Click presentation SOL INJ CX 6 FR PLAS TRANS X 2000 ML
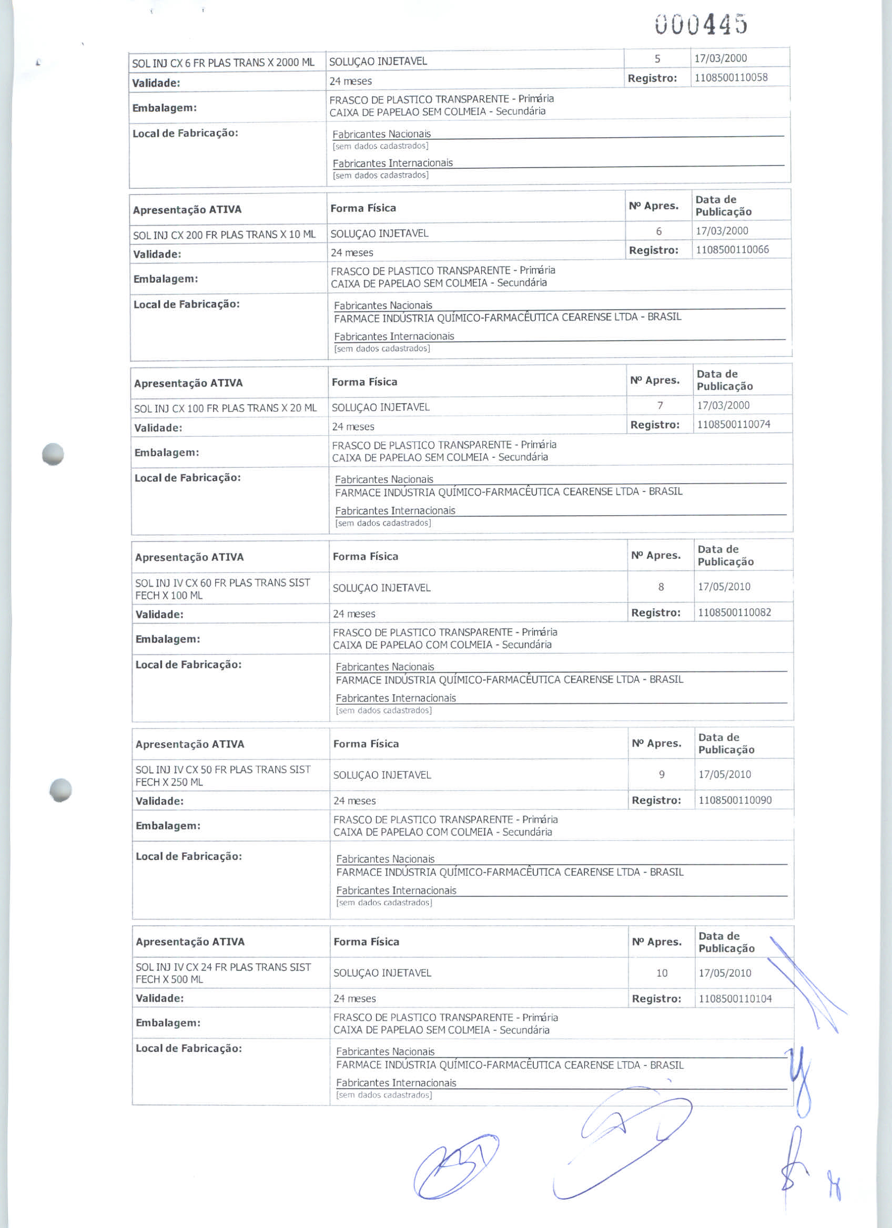This screenshot has height=1228, width=892. point(223,62)
